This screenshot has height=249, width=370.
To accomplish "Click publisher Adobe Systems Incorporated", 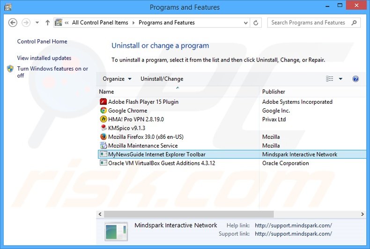I will (x=297, y=102).
